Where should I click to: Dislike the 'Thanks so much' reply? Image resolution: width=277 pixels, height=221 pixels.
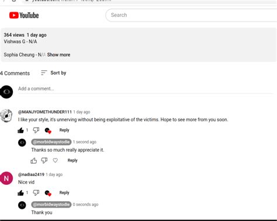[44, 160]
